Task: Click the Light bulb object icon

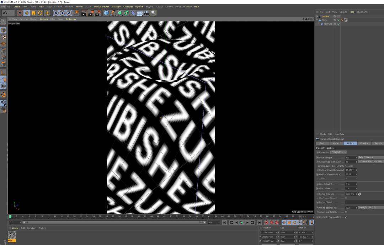Action: [153, 13]
